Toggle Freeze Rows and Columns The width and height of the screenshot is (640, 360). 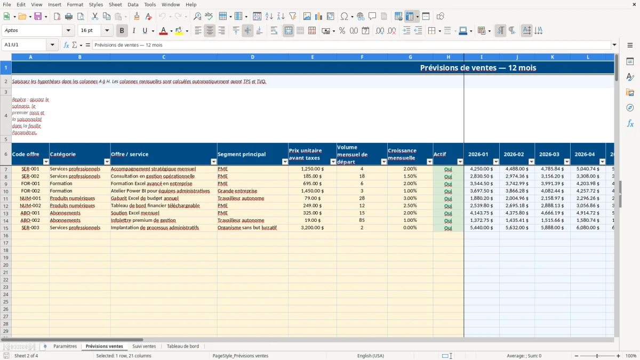[x=410, y=17]
